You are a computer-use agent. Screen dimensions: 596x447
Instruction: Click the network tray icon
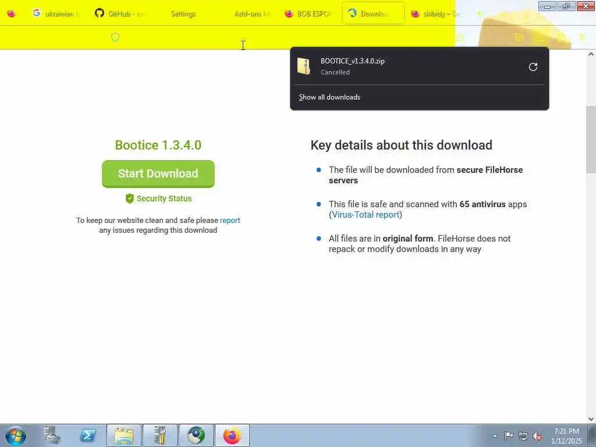523,436
